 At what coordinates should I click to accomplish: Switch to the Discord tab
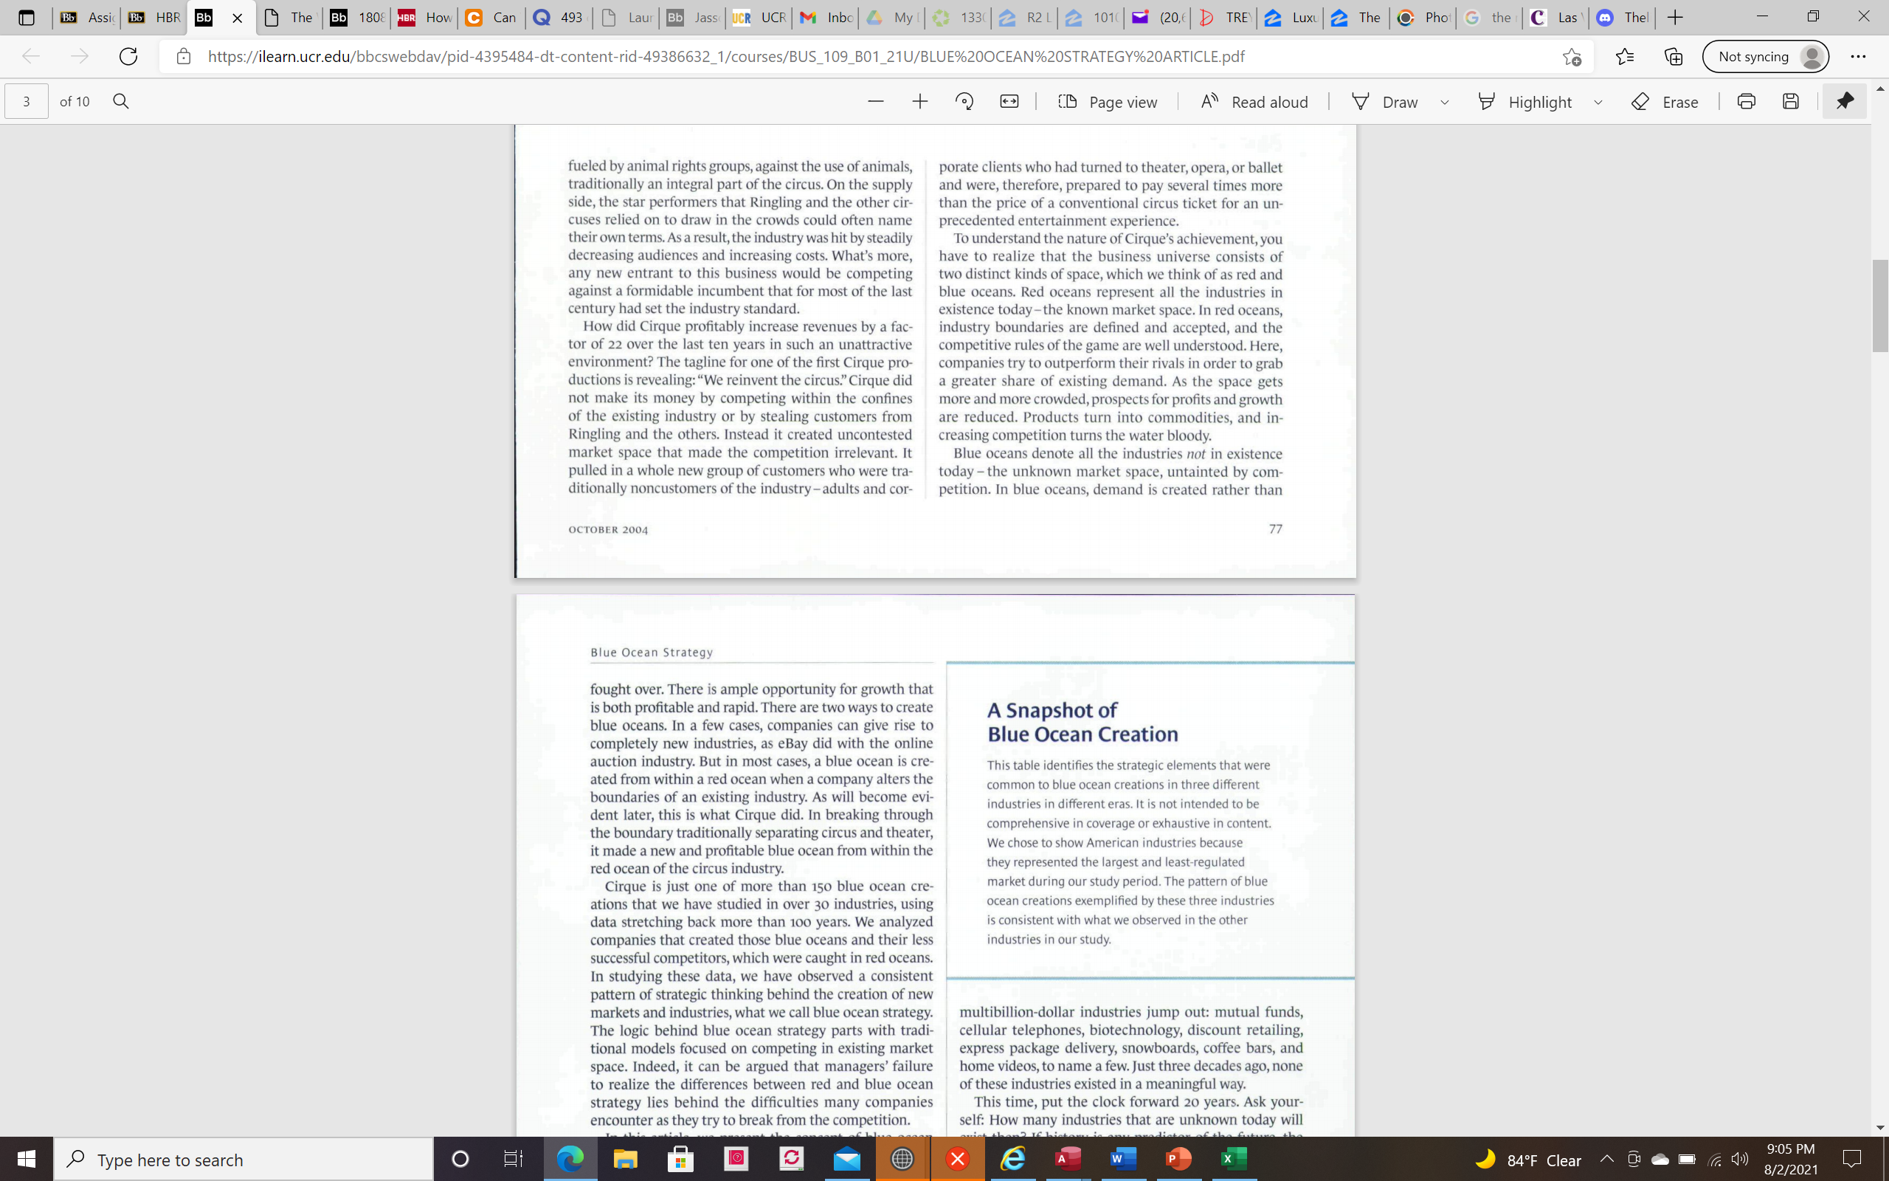pyautogui.click(x=1622, y=17)
